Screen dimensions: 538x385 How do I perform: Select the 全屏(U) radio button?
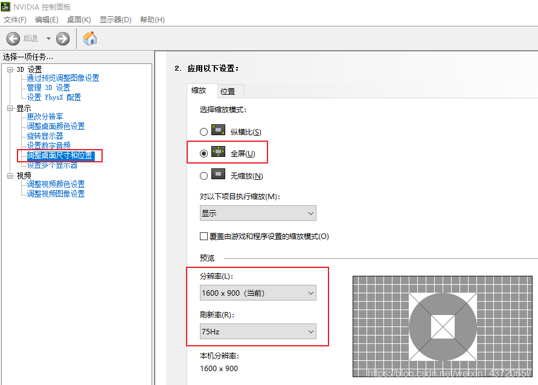tap(204, 154)
